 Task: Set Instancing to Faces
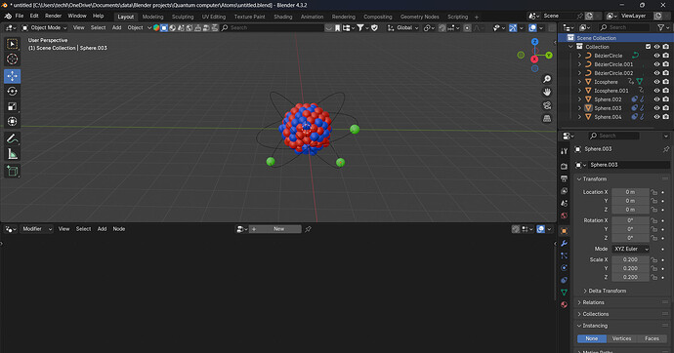(x=652, y=338)
